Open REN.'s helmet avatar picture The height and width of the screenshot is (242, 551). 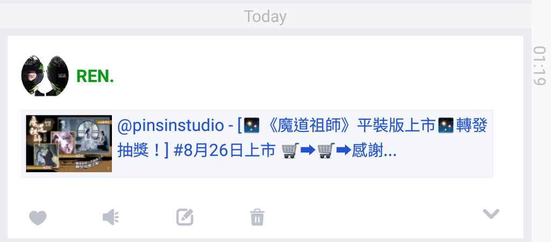(45, 76)
